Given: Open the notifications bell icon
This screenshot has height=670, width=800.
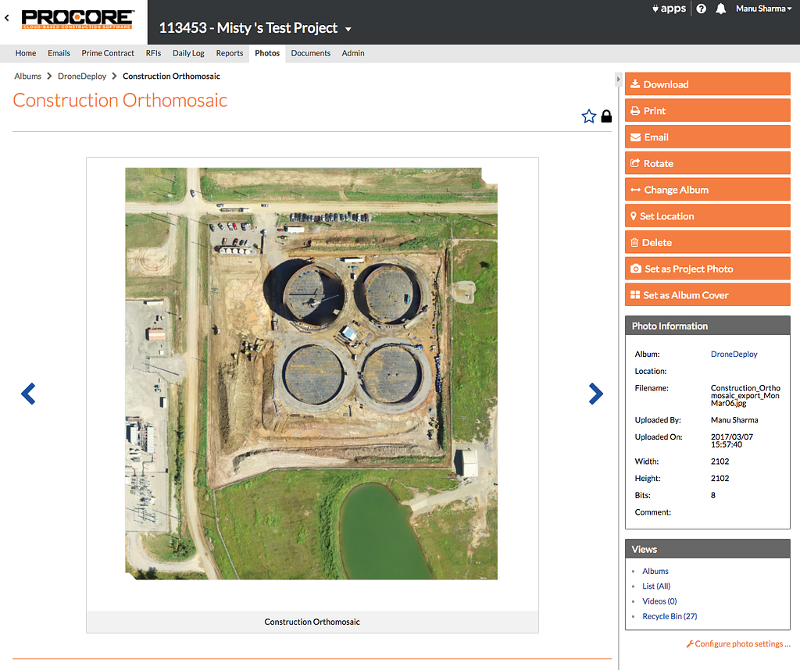Looking at the screenshot, I should pyautogui.click(x=721, y=9).
